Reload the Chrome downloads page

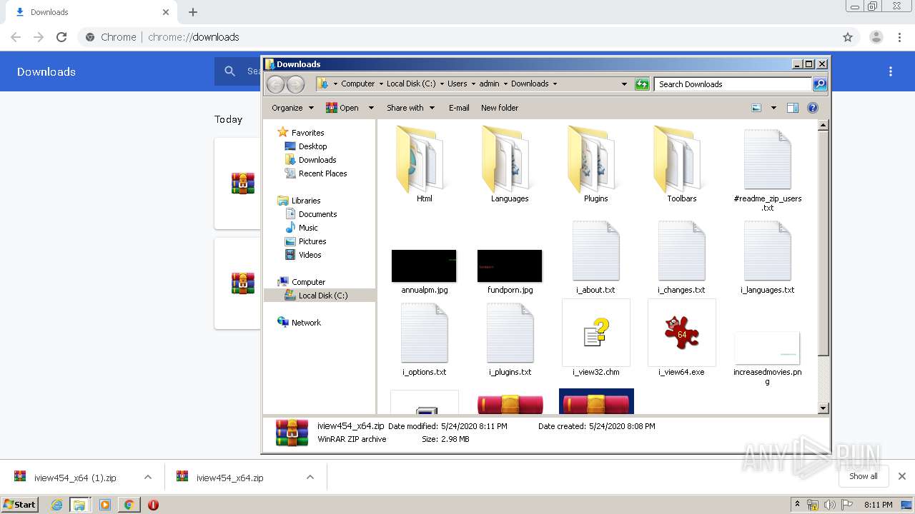(61, 37)
